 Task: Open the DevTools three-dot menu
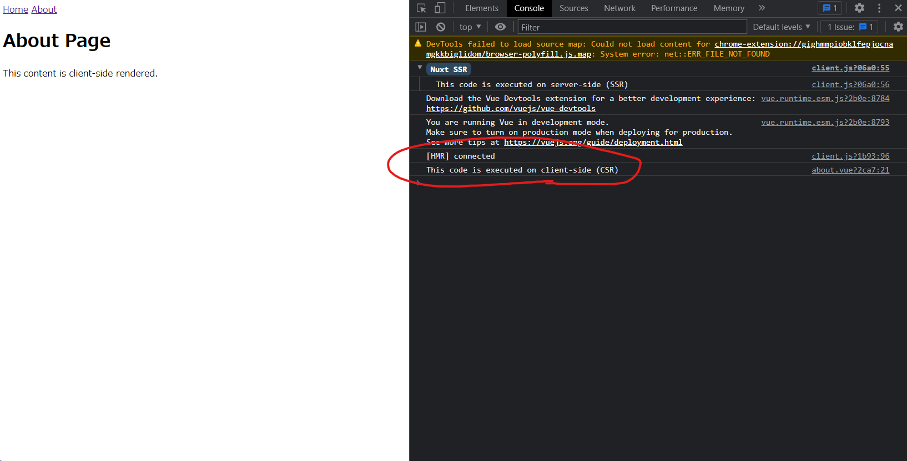coord(879,8)
